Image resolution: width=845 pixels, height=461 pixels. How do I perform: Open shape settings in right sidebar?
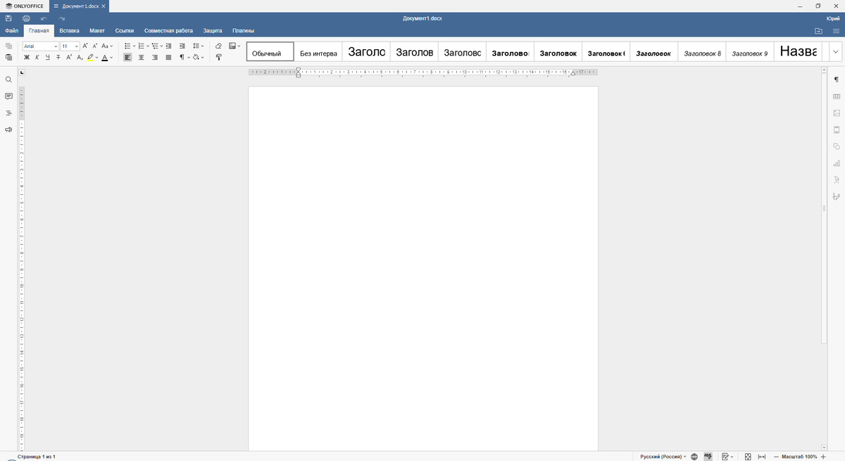coord(836,146)
